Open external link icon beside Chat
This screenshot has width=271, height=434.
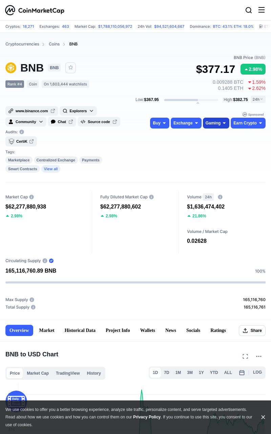[71, 122]
